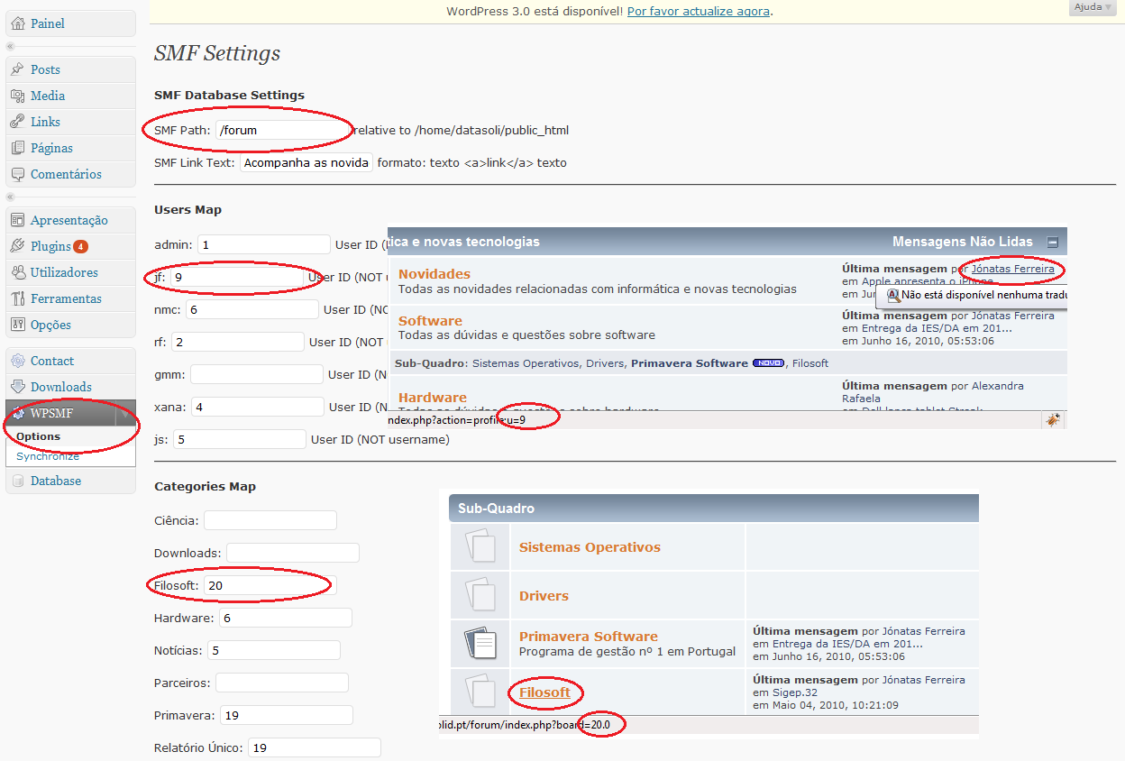Open the Sistemas Operativos board link
The image size is (1125, 761).
tap(590, 547)
